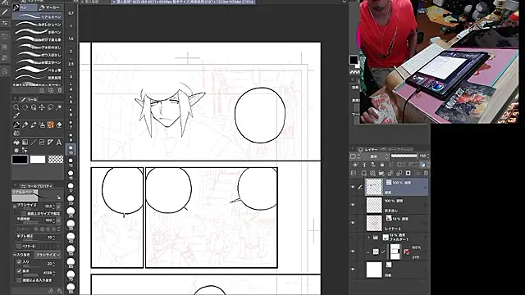The width and height of the screenshot is (525, 295).
Task: Select the Eyedropper tool
Action: point(16,116)
